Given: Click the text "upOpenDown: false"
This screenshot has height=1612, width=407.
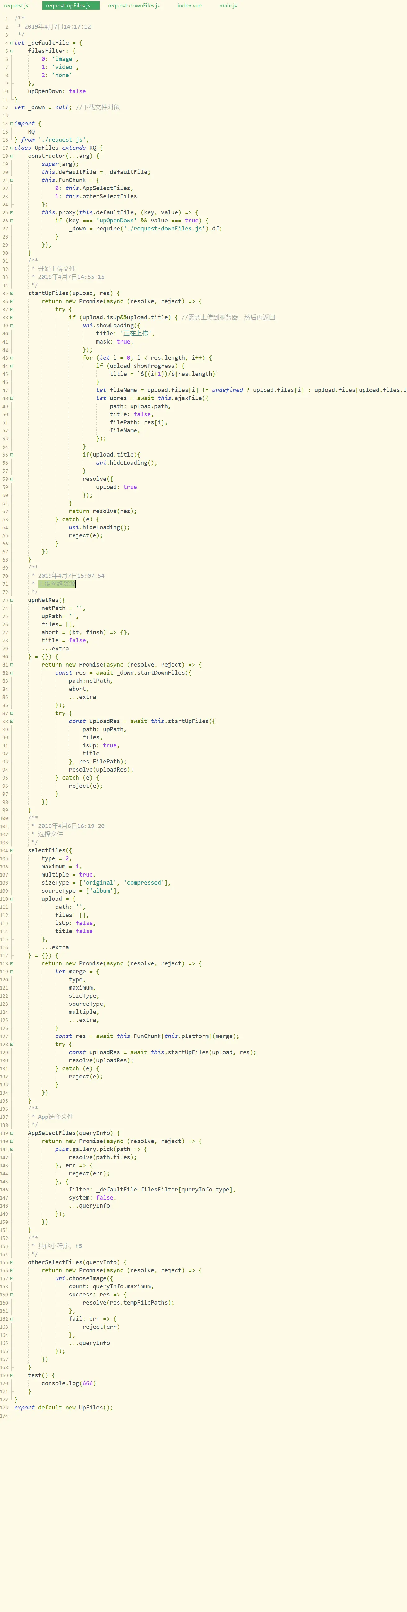Looking at the screenshot, I should point(57,91).
